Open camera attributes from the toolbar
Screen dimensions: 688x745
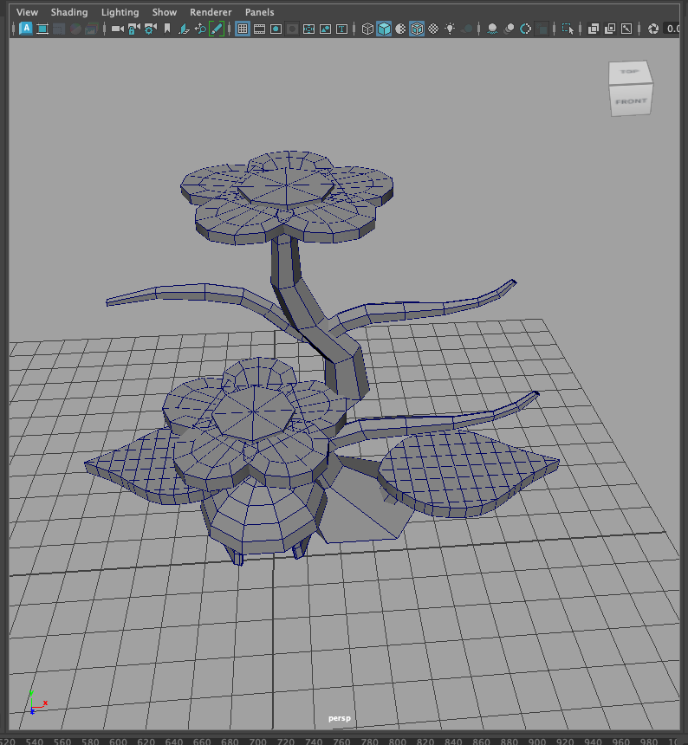pos(150,29)
